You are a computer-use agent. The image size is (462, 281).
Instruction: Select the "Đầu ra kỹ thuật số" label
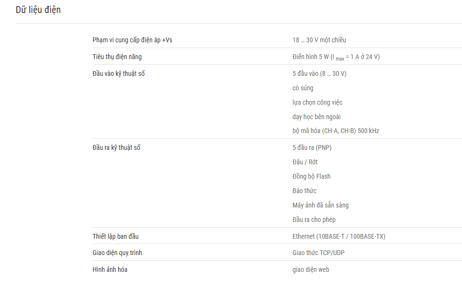(116, 147)
